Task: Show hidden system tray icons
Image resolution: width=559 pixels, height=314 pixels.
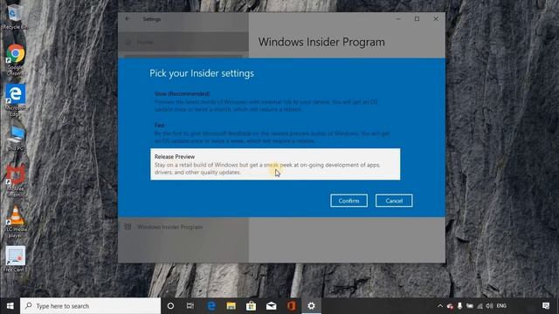Action: point(440,306)
